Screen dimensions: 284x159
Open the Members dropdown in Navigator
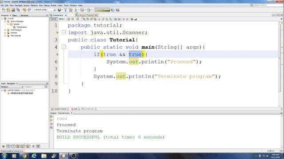12,87
